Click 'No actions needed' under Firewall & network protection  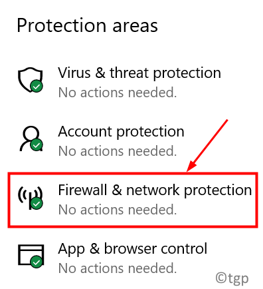[x=118, y=210]
